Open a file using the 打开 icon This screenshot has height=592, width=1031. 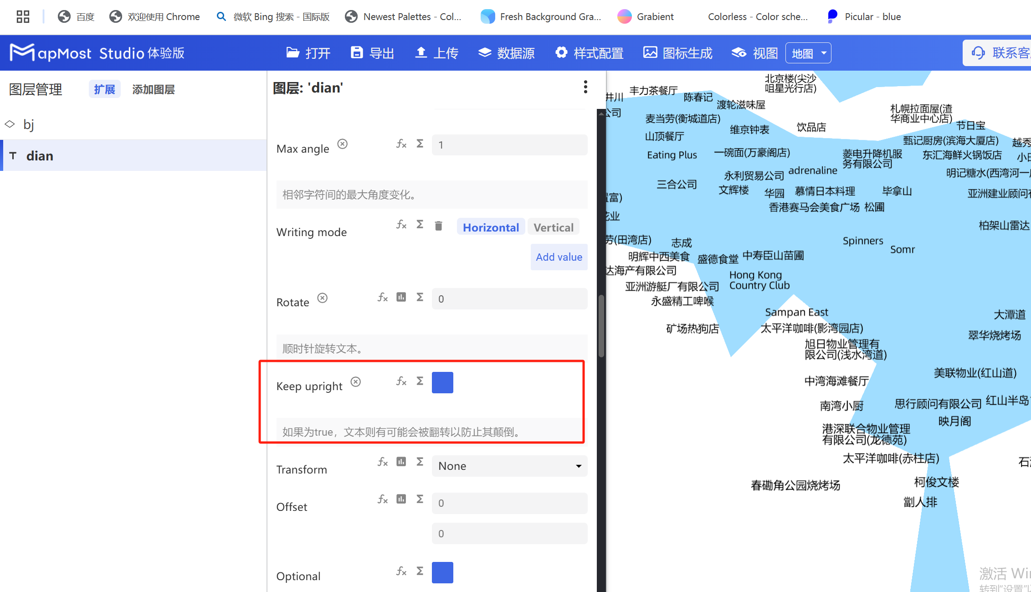click(x=308, y=53)
